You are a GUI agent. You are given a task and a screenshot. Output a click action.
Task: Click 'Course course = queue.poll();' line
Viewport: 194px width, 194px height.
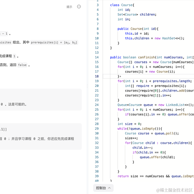pyautogui.click(x=152, y=133)
